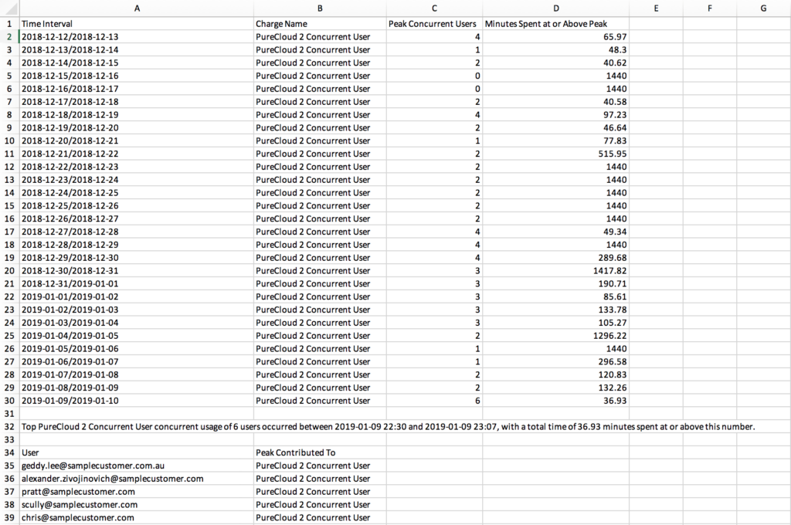Select column C header
Screen dimensions: 791x525
click(x=434, y=8)
